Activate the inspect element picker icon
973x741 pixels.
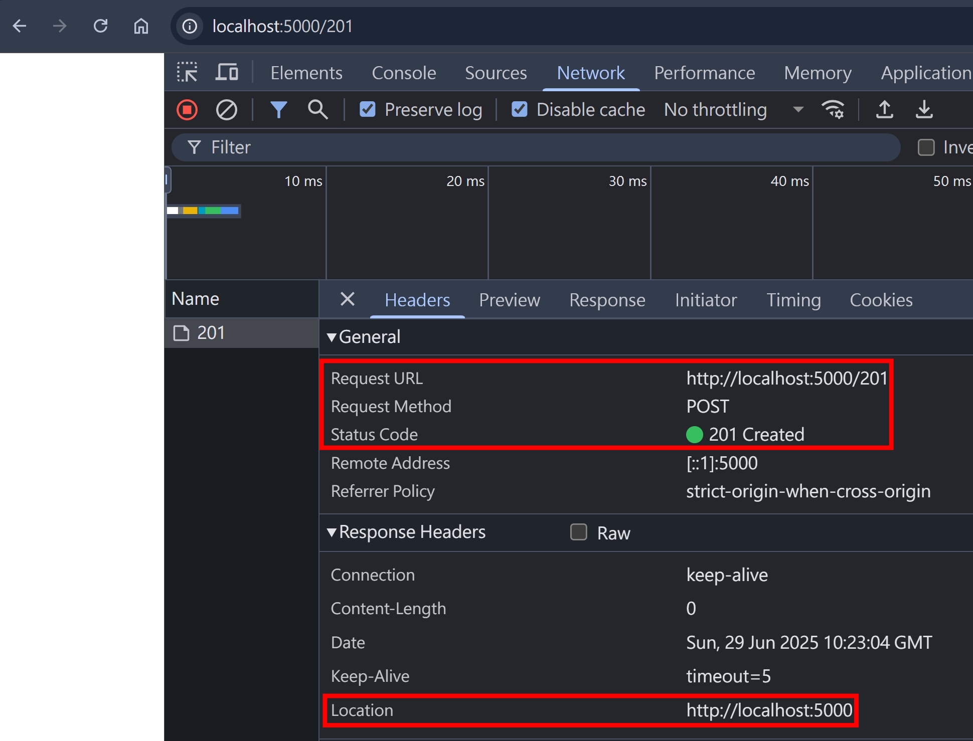point(187,72)
